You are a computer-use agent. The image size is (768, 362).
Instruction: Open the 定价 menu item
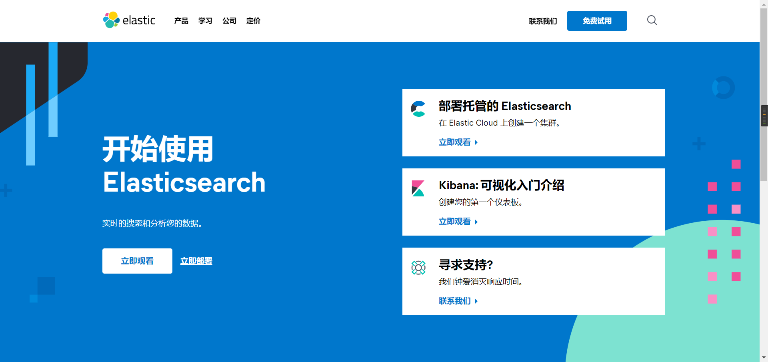tap(253, 21)
